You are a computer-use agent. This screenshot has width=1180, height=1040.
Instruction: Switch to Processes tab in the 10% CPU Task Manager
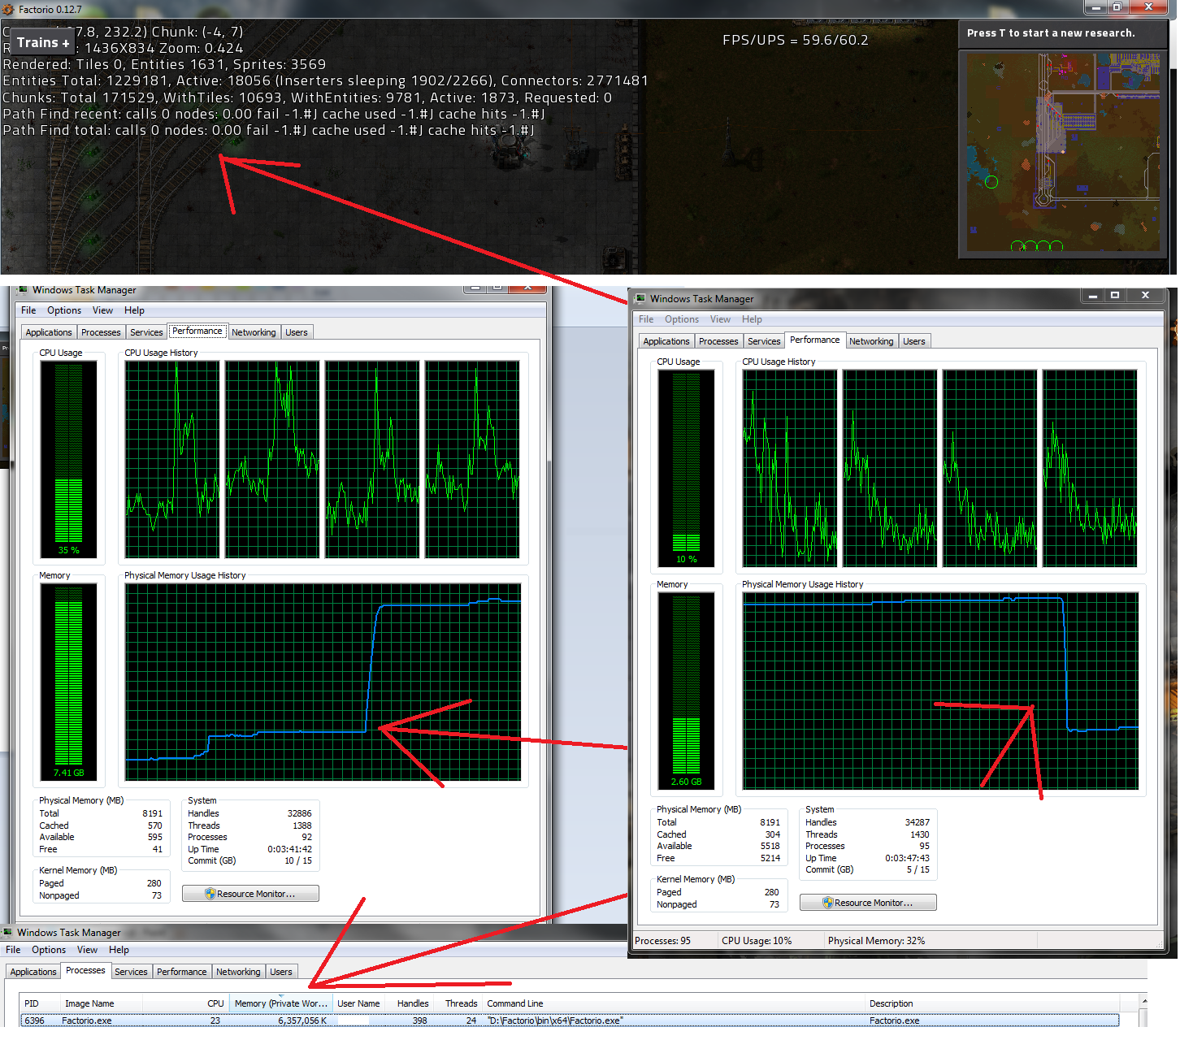tap(718, 341)
